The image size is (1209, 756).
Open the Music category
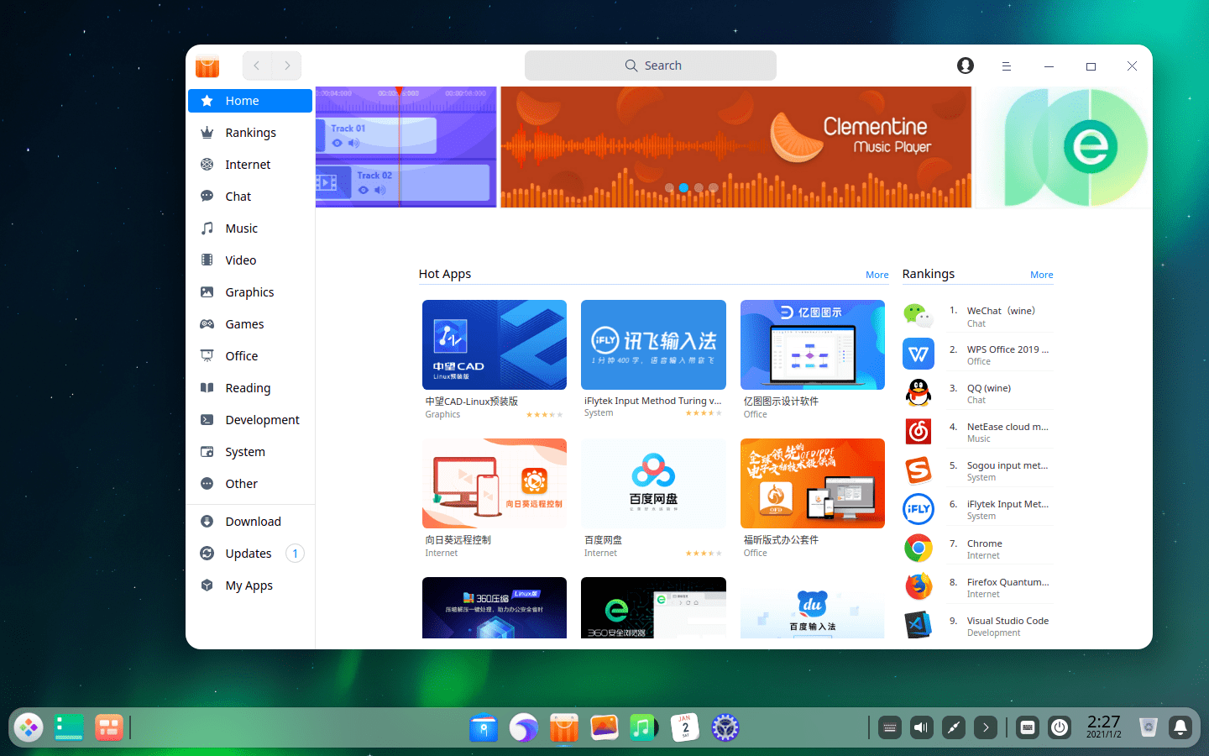coord(250,228)
